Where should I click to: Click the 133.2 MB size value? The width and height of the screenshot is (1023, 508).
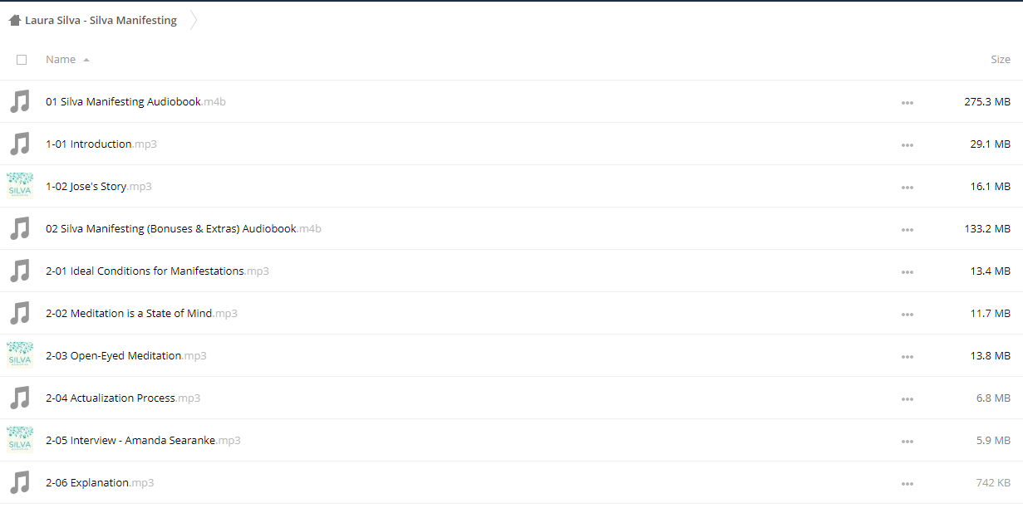click(x=987, y=229)
